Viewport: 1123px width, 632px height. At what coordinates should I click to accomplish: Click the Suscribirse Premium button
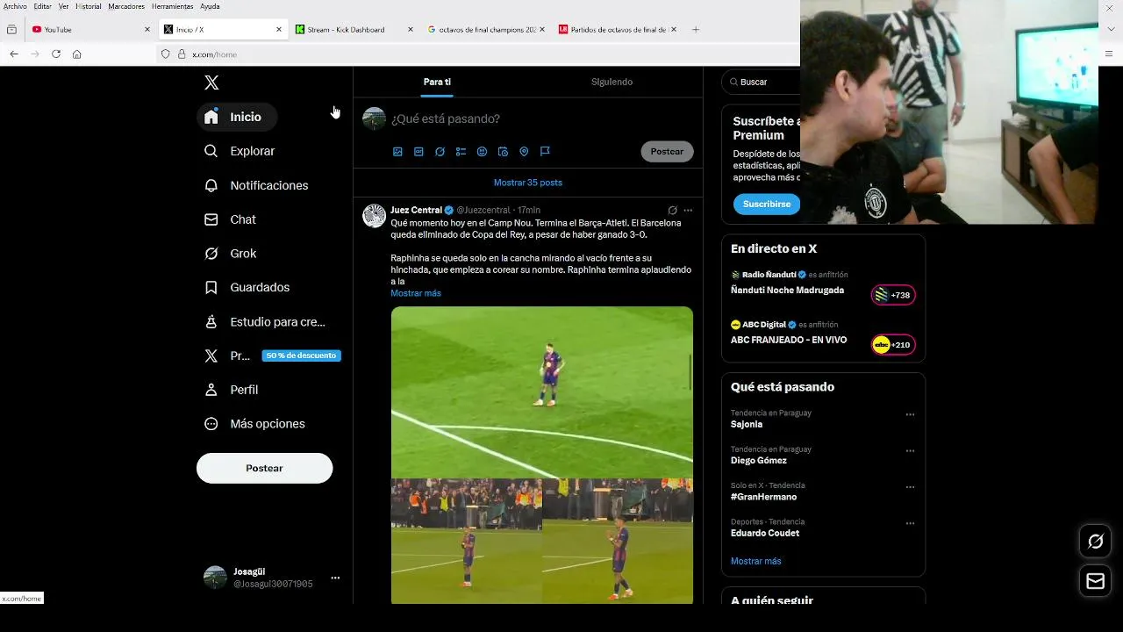coord(767,204)
